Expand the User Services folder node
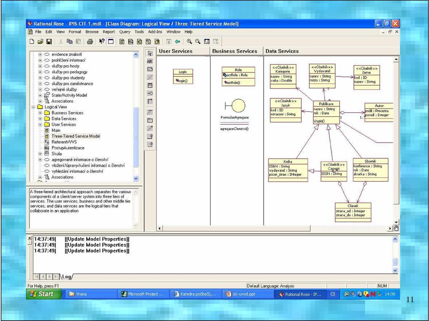 coord(40,125)
